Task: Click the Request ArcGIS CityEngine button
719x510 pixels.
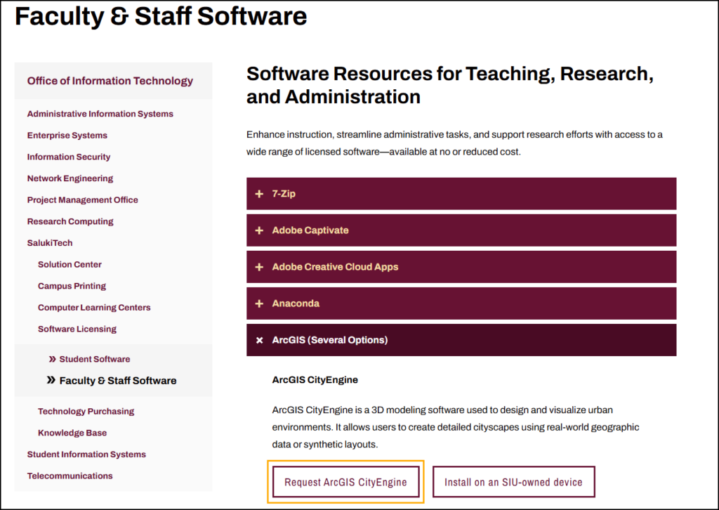Action: [345, 483]
